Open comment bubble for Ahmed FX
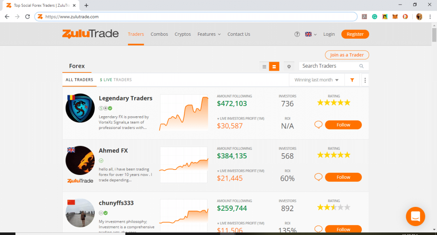Screen dimensions: 437x235 (x=318, y=177)
